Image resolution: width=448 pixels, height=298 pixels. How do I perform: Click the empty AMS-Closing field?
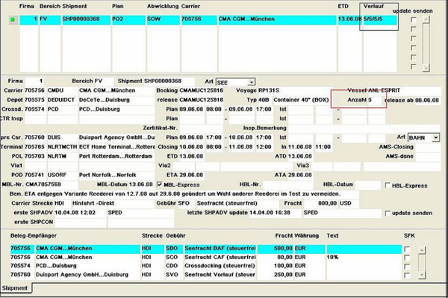[x=428, y=147]
